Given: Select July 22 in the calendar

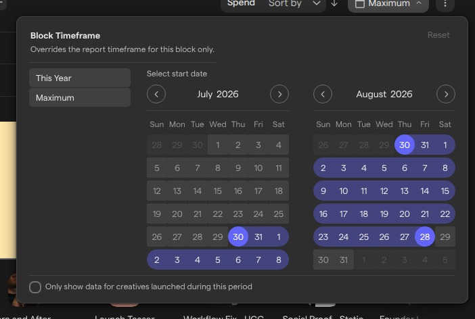Looking at the screenshot, I should (x=218, y=214).
